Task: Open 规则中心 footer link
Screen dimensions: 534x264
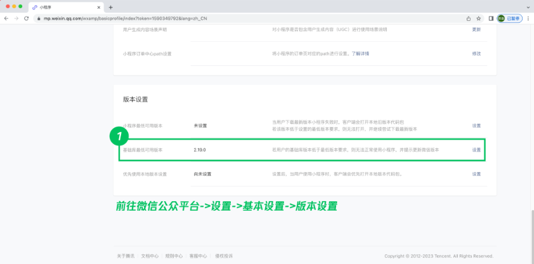Action: coord(174,256)
